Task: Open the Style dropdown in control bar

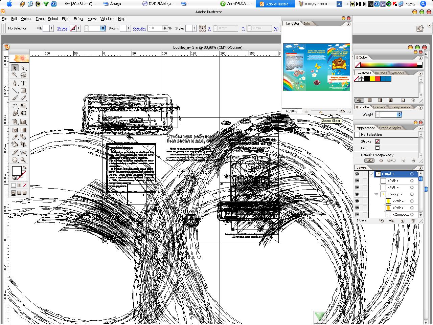Action: 194,28
